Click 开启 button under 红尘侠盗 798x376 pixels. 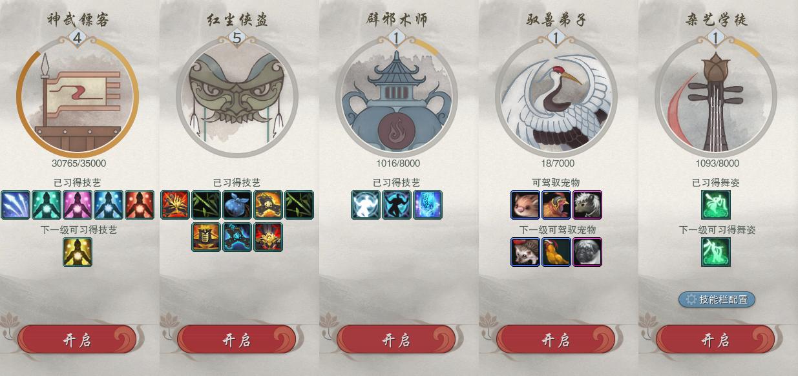pos(236,340)
